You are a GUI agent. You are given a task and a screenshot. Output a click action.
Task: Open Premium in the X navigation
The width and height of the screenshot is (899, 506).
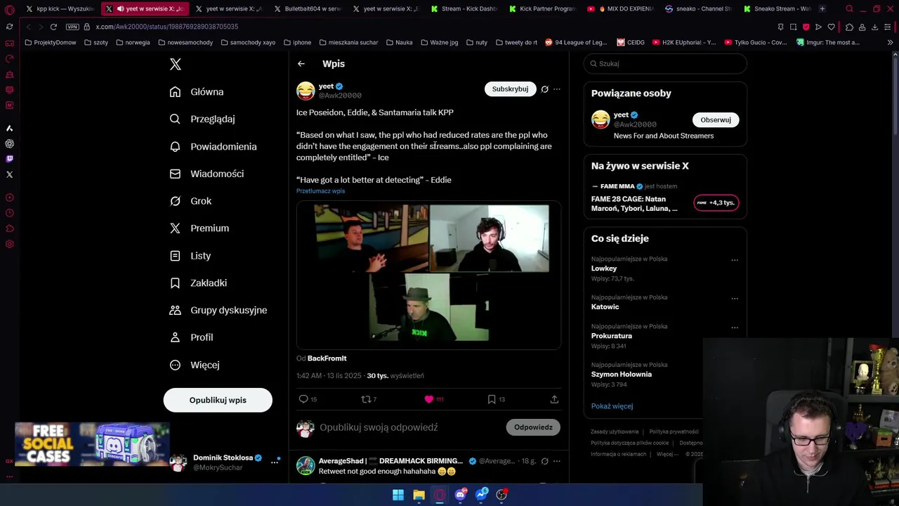tap(199, 228)
